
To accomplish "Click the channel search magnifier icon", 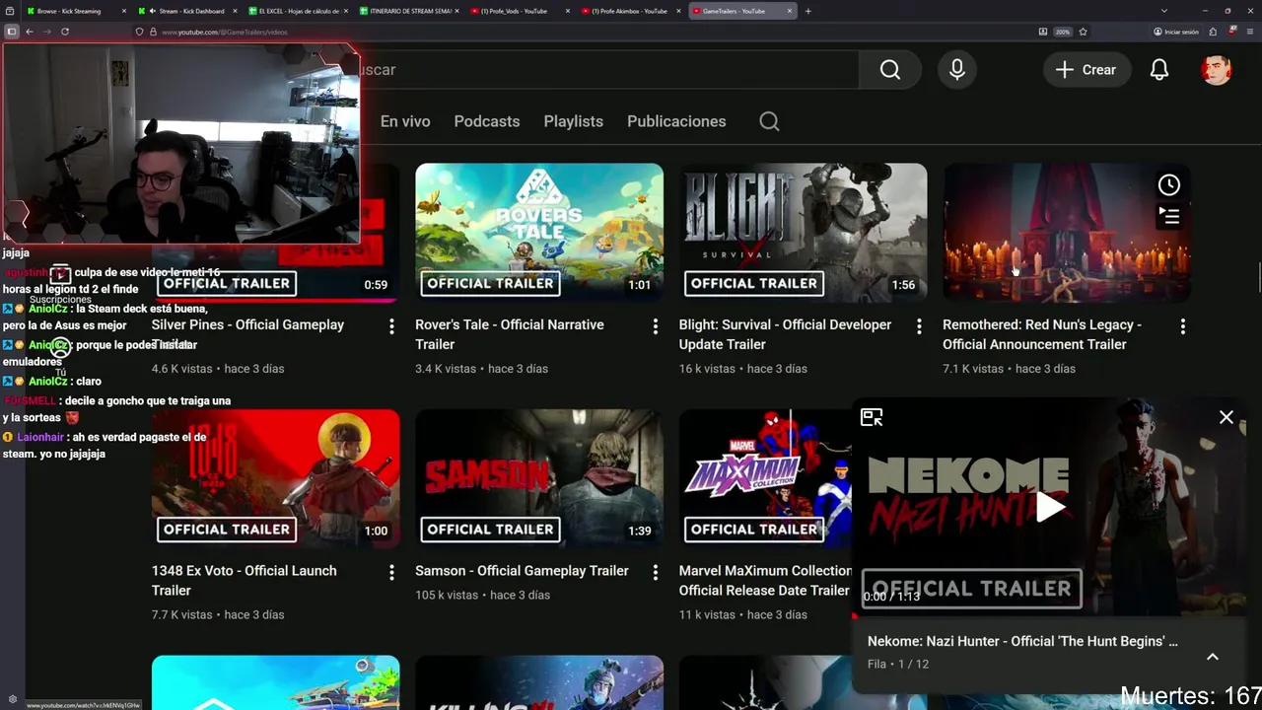I will pos(769,121).
